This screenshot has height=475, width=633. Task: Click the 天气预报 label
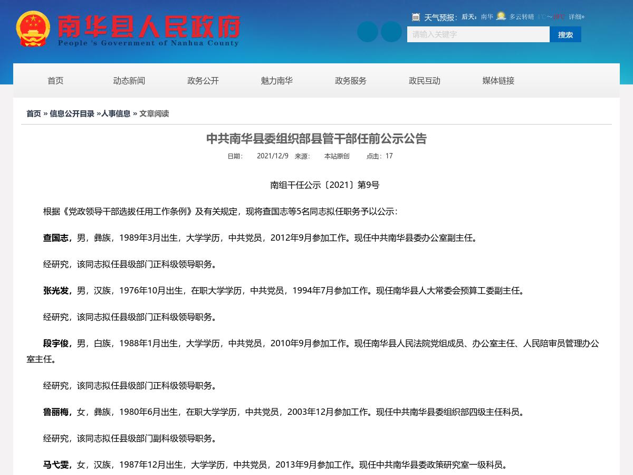tap(440, 17)
